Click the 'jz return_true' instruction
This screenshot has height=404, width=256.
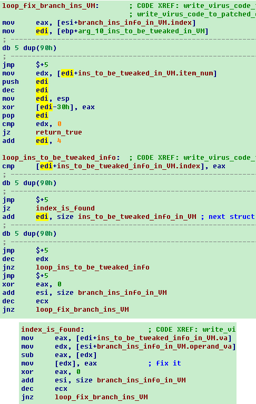tap(42, 132)
